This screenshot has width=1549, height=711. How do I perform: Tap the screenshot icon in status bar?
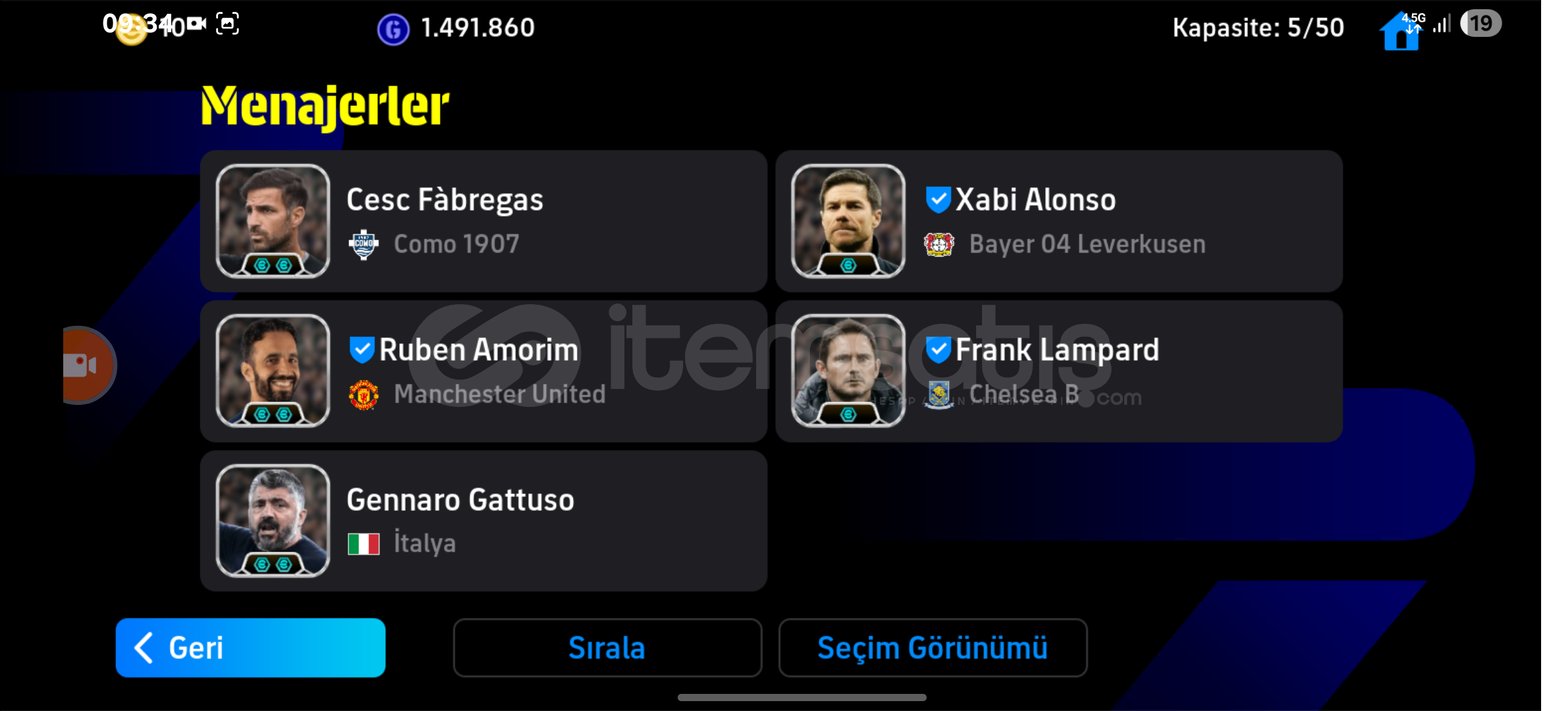click(x=227, y=24)
